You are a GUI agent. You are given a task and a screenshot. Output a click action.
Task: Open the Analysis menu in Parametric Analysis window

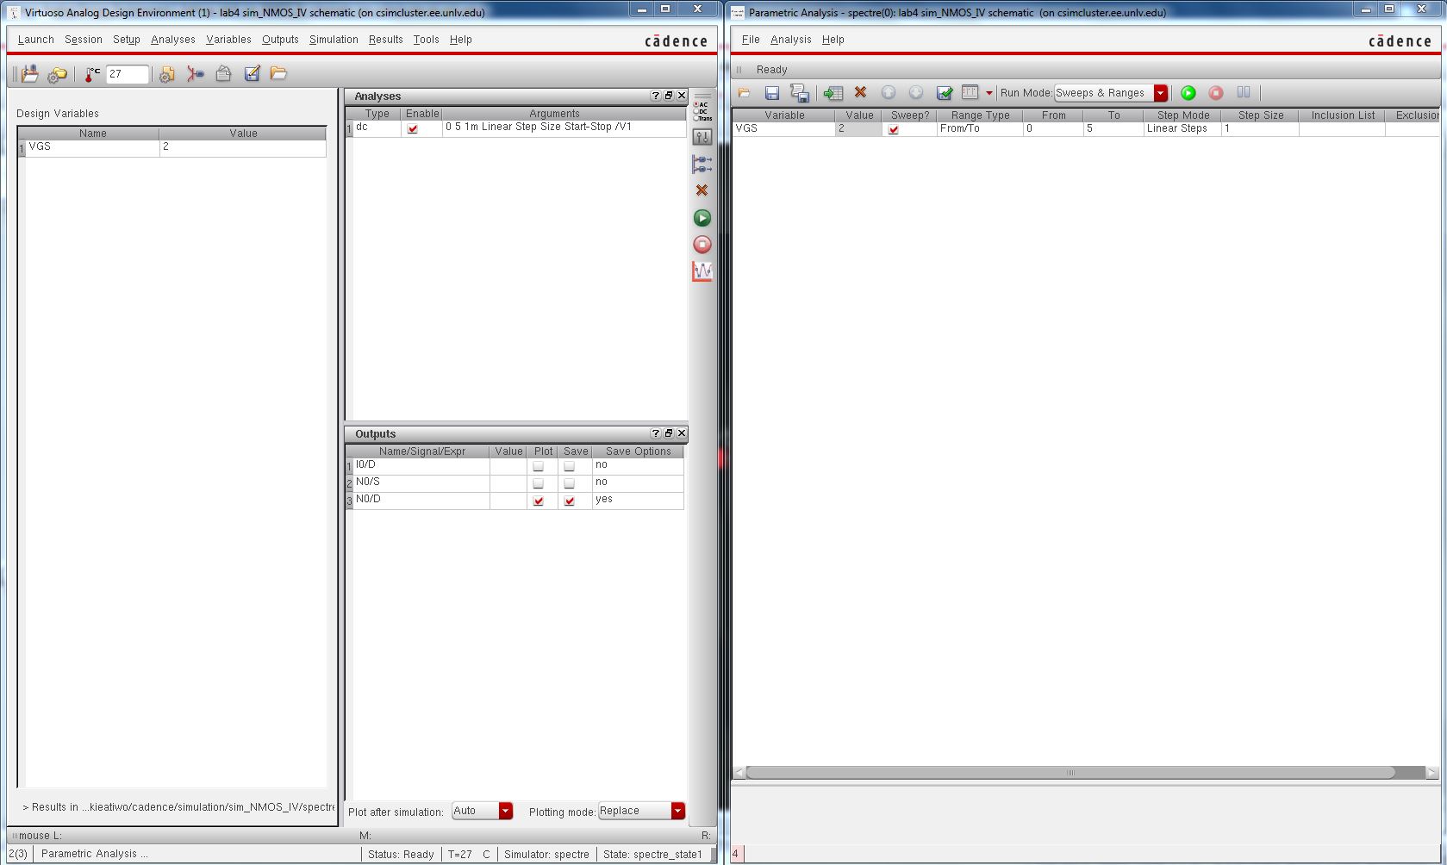pyautogui.click(x=790, y=40)
